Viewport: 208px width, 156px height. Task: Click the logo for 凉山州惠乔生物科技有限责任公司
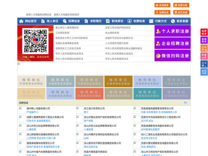pos(80,136)
